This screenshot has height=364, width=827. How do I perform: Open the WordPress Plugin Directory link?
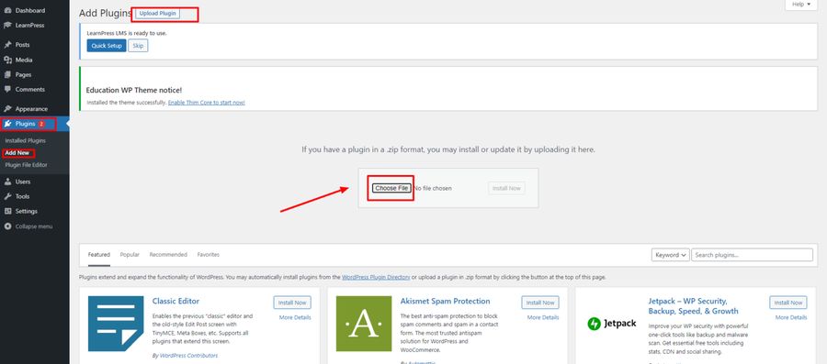click(376, 277)
